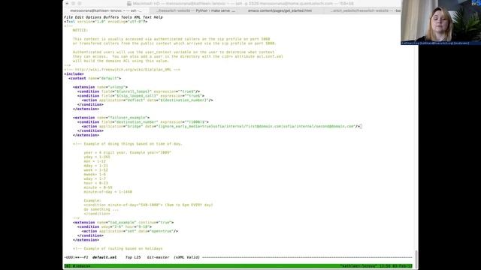Click the bridge action line
The image size is (481, 270).
pos(221,127)
